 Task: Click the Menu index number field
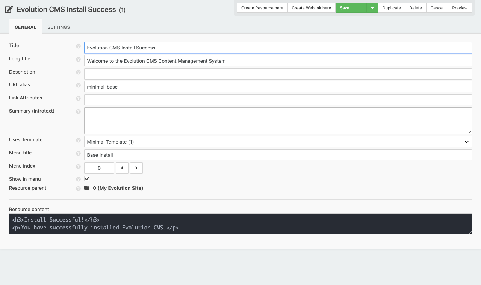coord(99,168)
